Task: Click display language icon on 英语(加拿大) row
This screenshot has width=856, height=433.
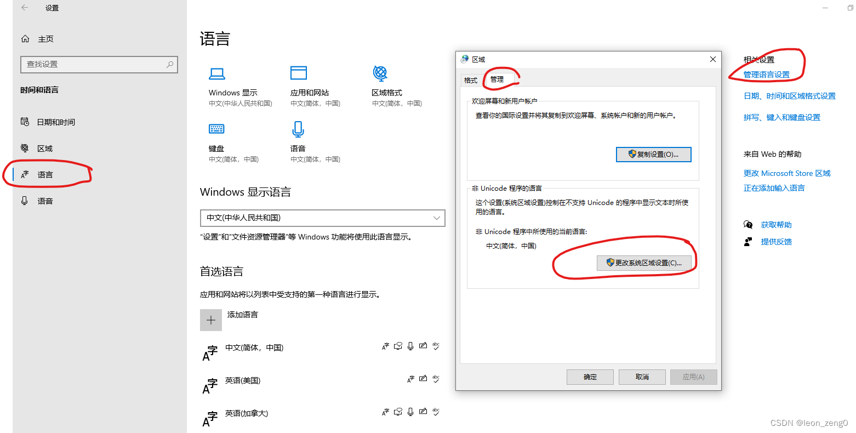Action: tap(386, 412)
